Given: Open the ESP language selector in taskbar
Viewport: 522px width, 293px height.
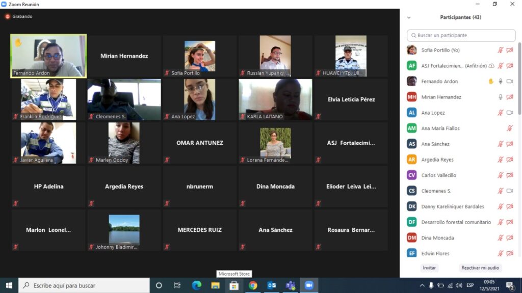Looking at the screenshot, I should tap(470, 285).
